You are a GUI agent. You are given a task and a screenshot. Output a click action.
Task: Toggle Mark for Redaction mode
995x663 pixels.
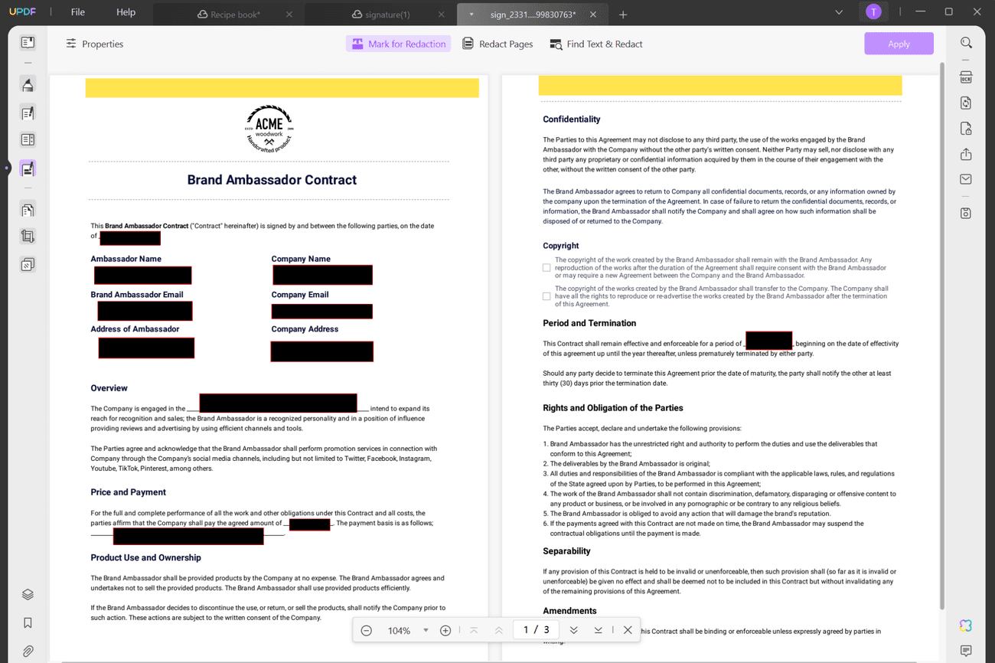pos(398,44)
